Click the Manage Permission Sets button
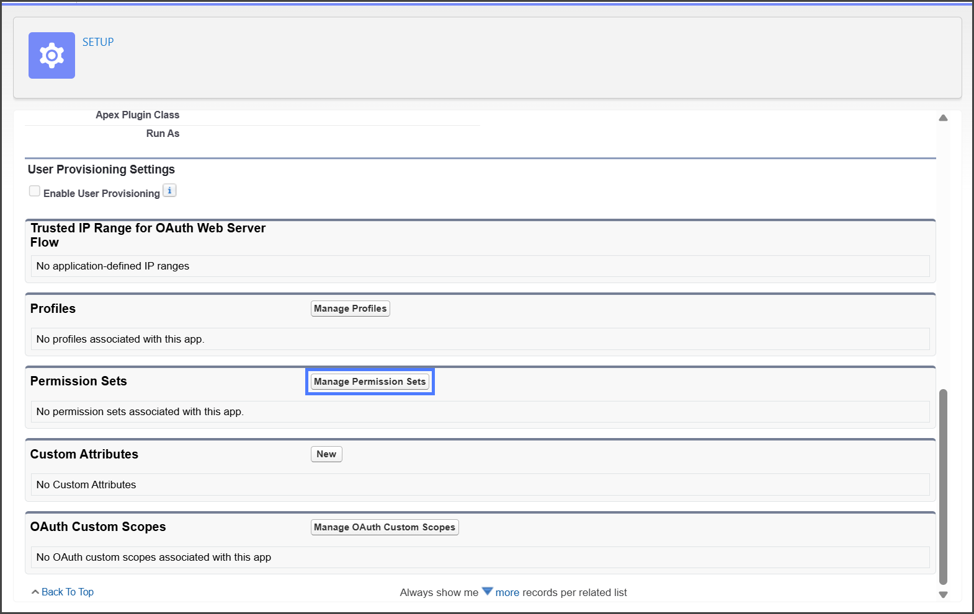This screenshot has width=974, height=614. click(370, 382)
